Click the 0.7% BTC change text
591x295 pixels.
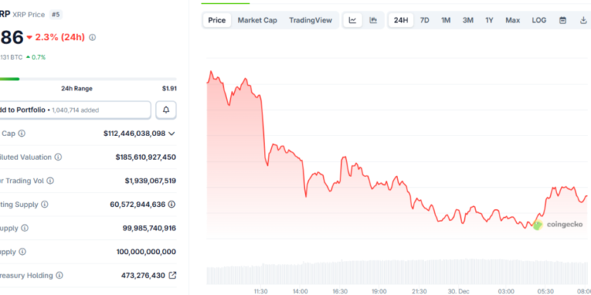pyautogui.click(x=39, y=57)
